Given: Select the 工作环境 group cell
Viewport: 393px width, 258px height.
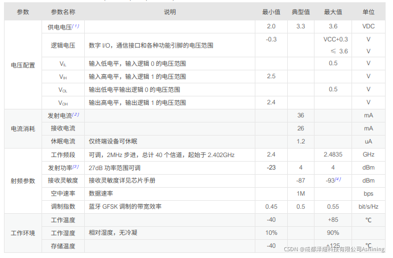Looking at the screenshot, I should tap(23, 233).
